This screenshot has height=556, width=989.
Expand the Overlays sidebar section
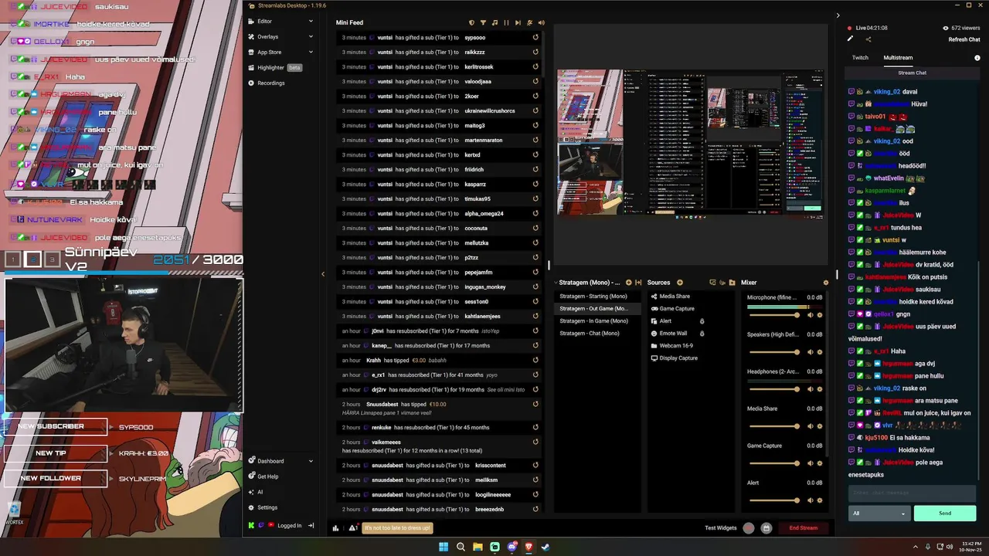point(311,37)
